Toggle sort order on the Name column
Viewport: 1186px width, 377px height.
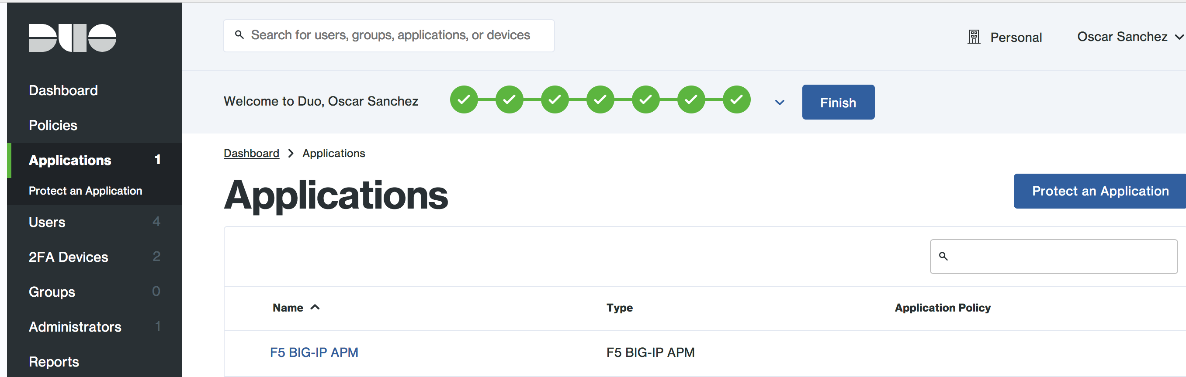[295, 308]
